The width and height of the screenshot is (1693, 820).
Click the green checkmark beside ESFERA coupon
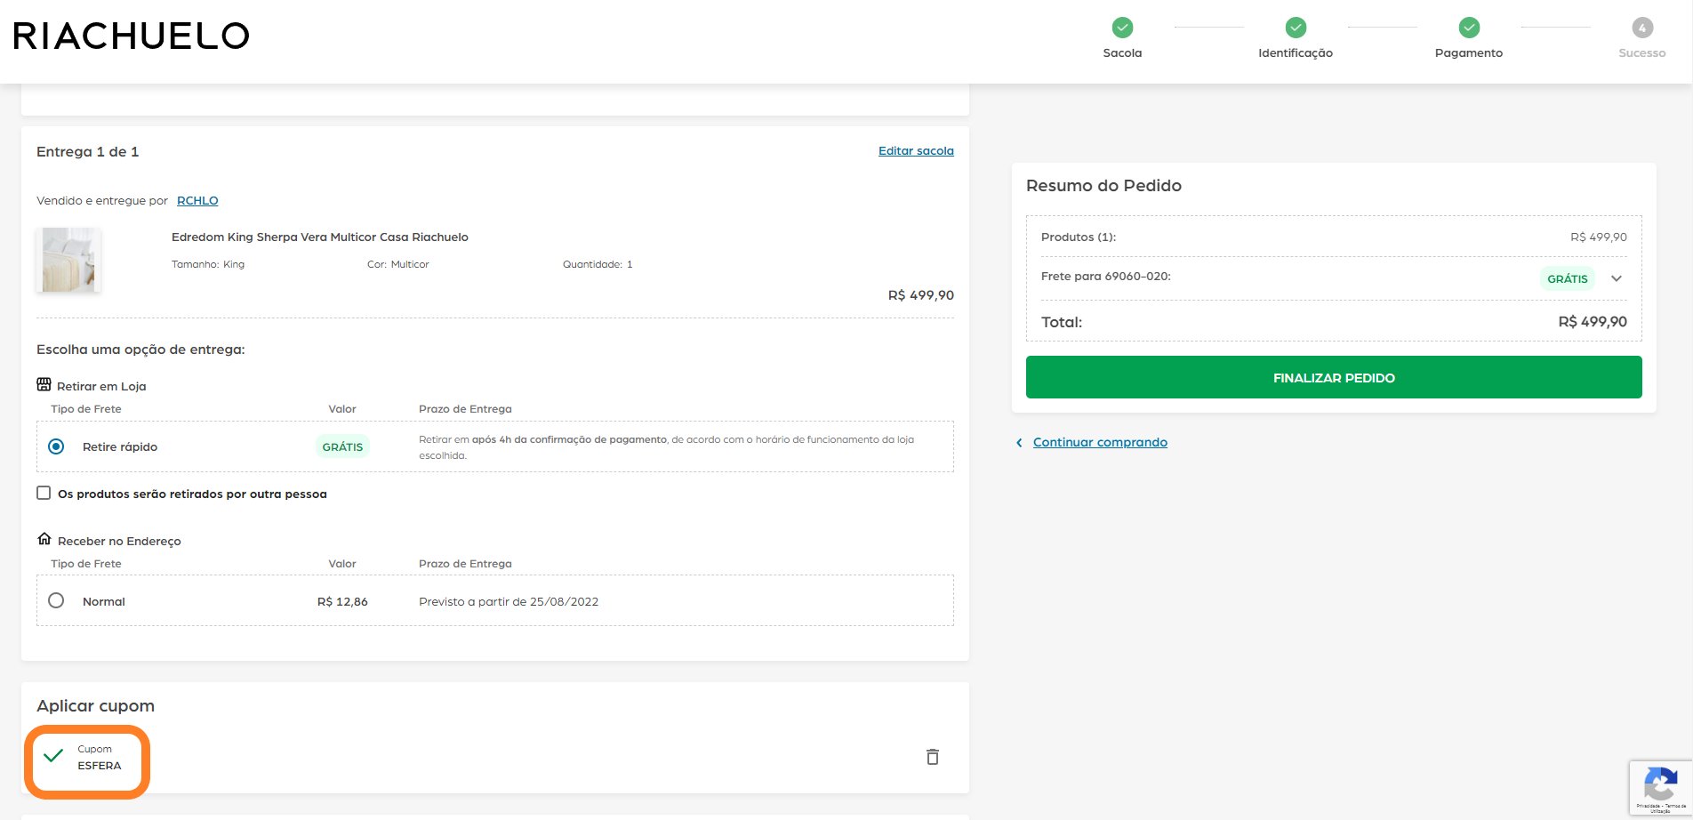[x=53, y=756]
